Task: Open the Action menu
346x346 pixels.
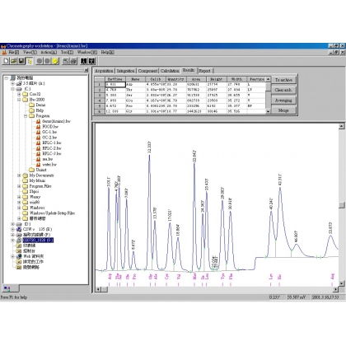Action: 49,52
